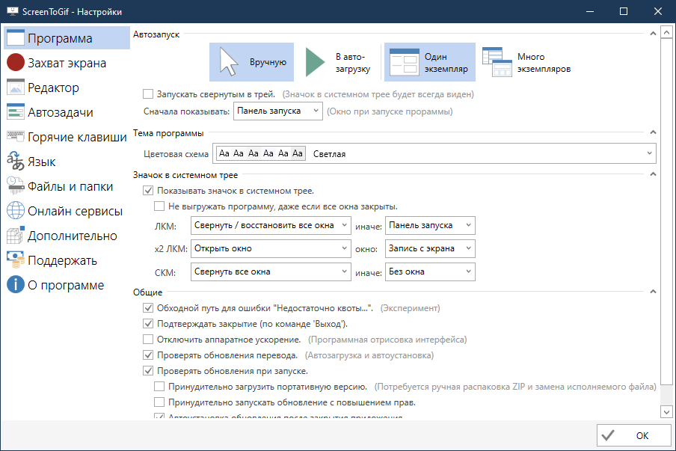Click the checkmark icon on OK button
This screenshot has width=676, height=451.
click(608, 435)
